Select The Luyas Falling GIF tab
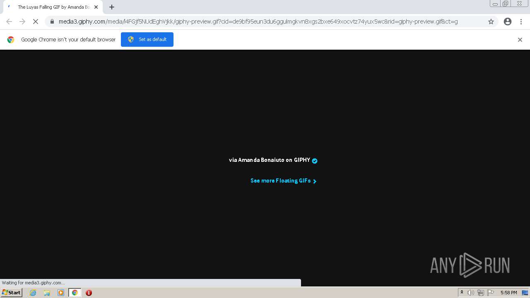 coord(52,7)
